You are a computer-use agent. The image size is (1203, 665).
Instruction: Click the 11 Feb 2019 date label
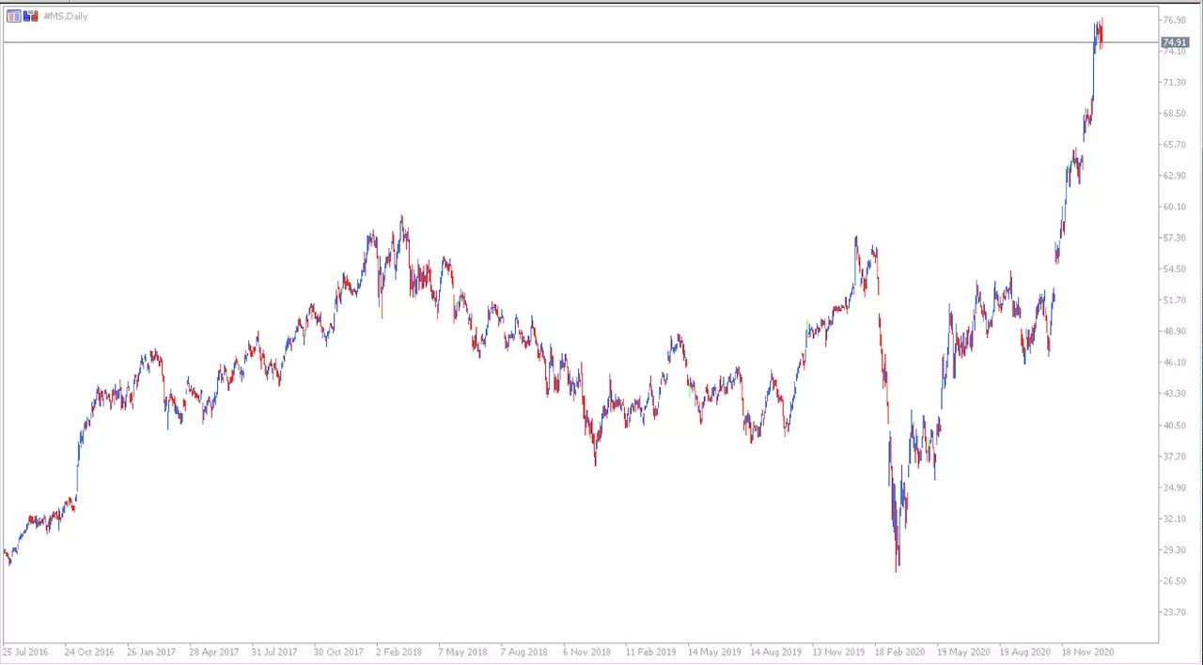(x=650, y=651)
